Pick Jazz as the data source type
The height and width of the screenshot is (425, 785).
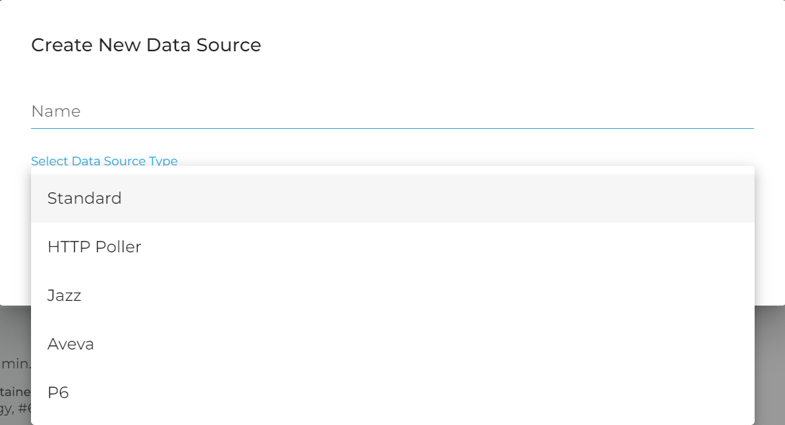[64, 295]
